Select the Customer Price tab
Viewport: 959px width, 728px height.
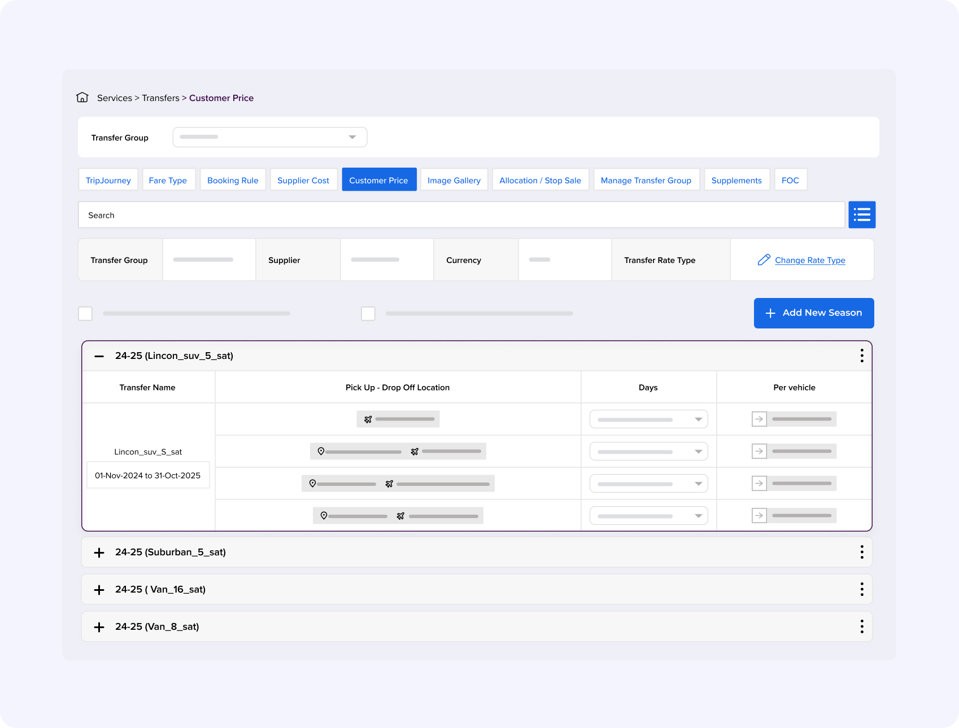pos(379,180)
